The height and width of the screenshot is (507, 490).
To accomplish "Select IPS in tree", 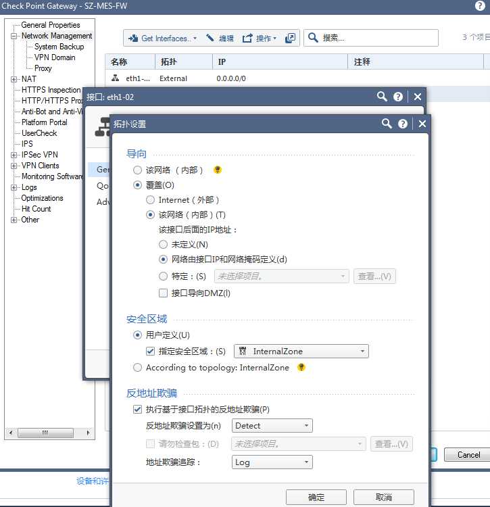I will 27,144.
